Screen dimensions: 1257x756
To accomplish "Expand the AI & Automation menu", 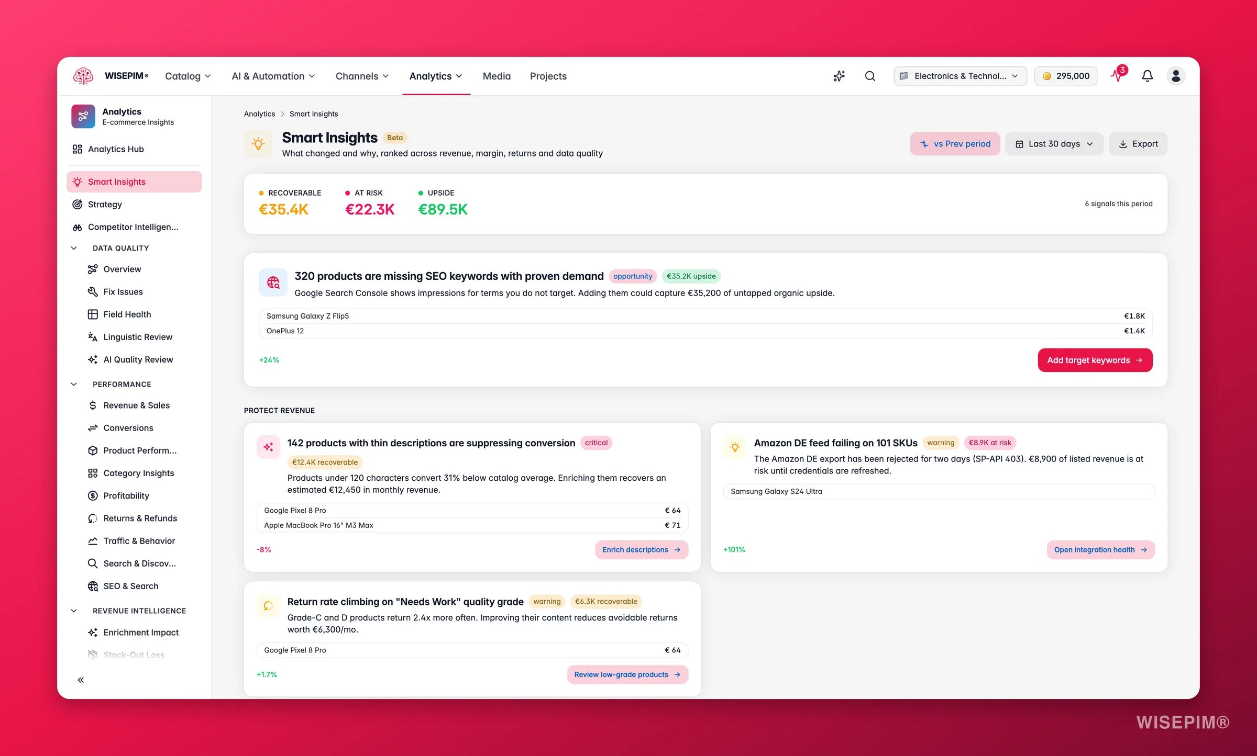I will click(273, 76).
